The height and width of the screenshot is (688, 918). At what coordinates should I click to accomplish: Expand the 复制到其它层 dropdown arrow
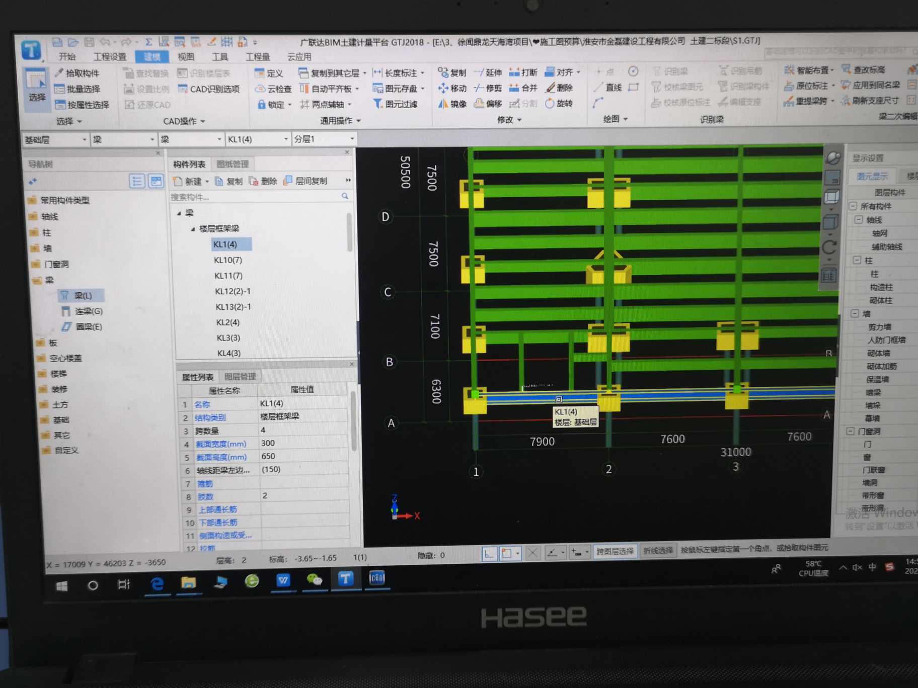pyautogui.click(x=365, y=73)
